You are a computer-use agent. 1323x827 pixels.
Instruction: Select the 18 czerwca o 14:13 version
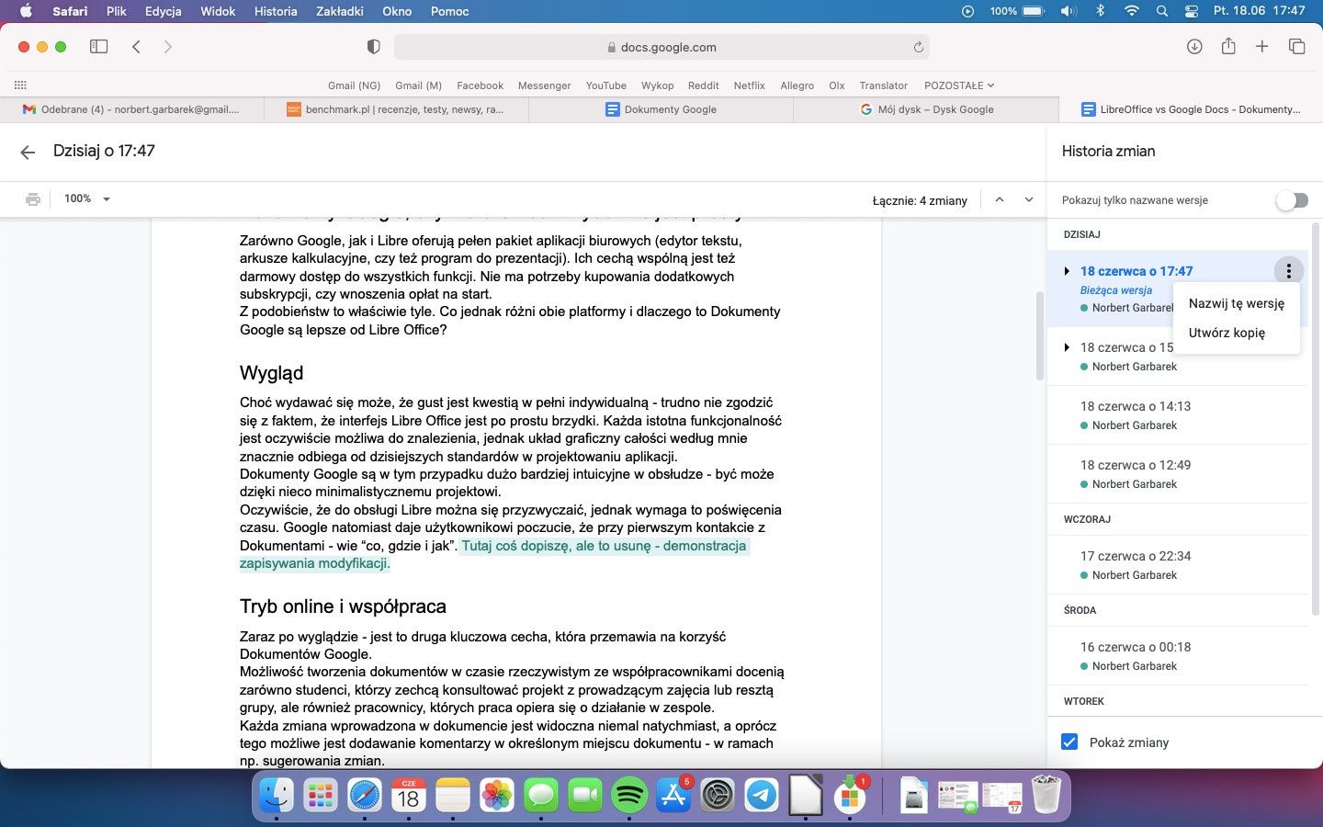click(1178, 415)
